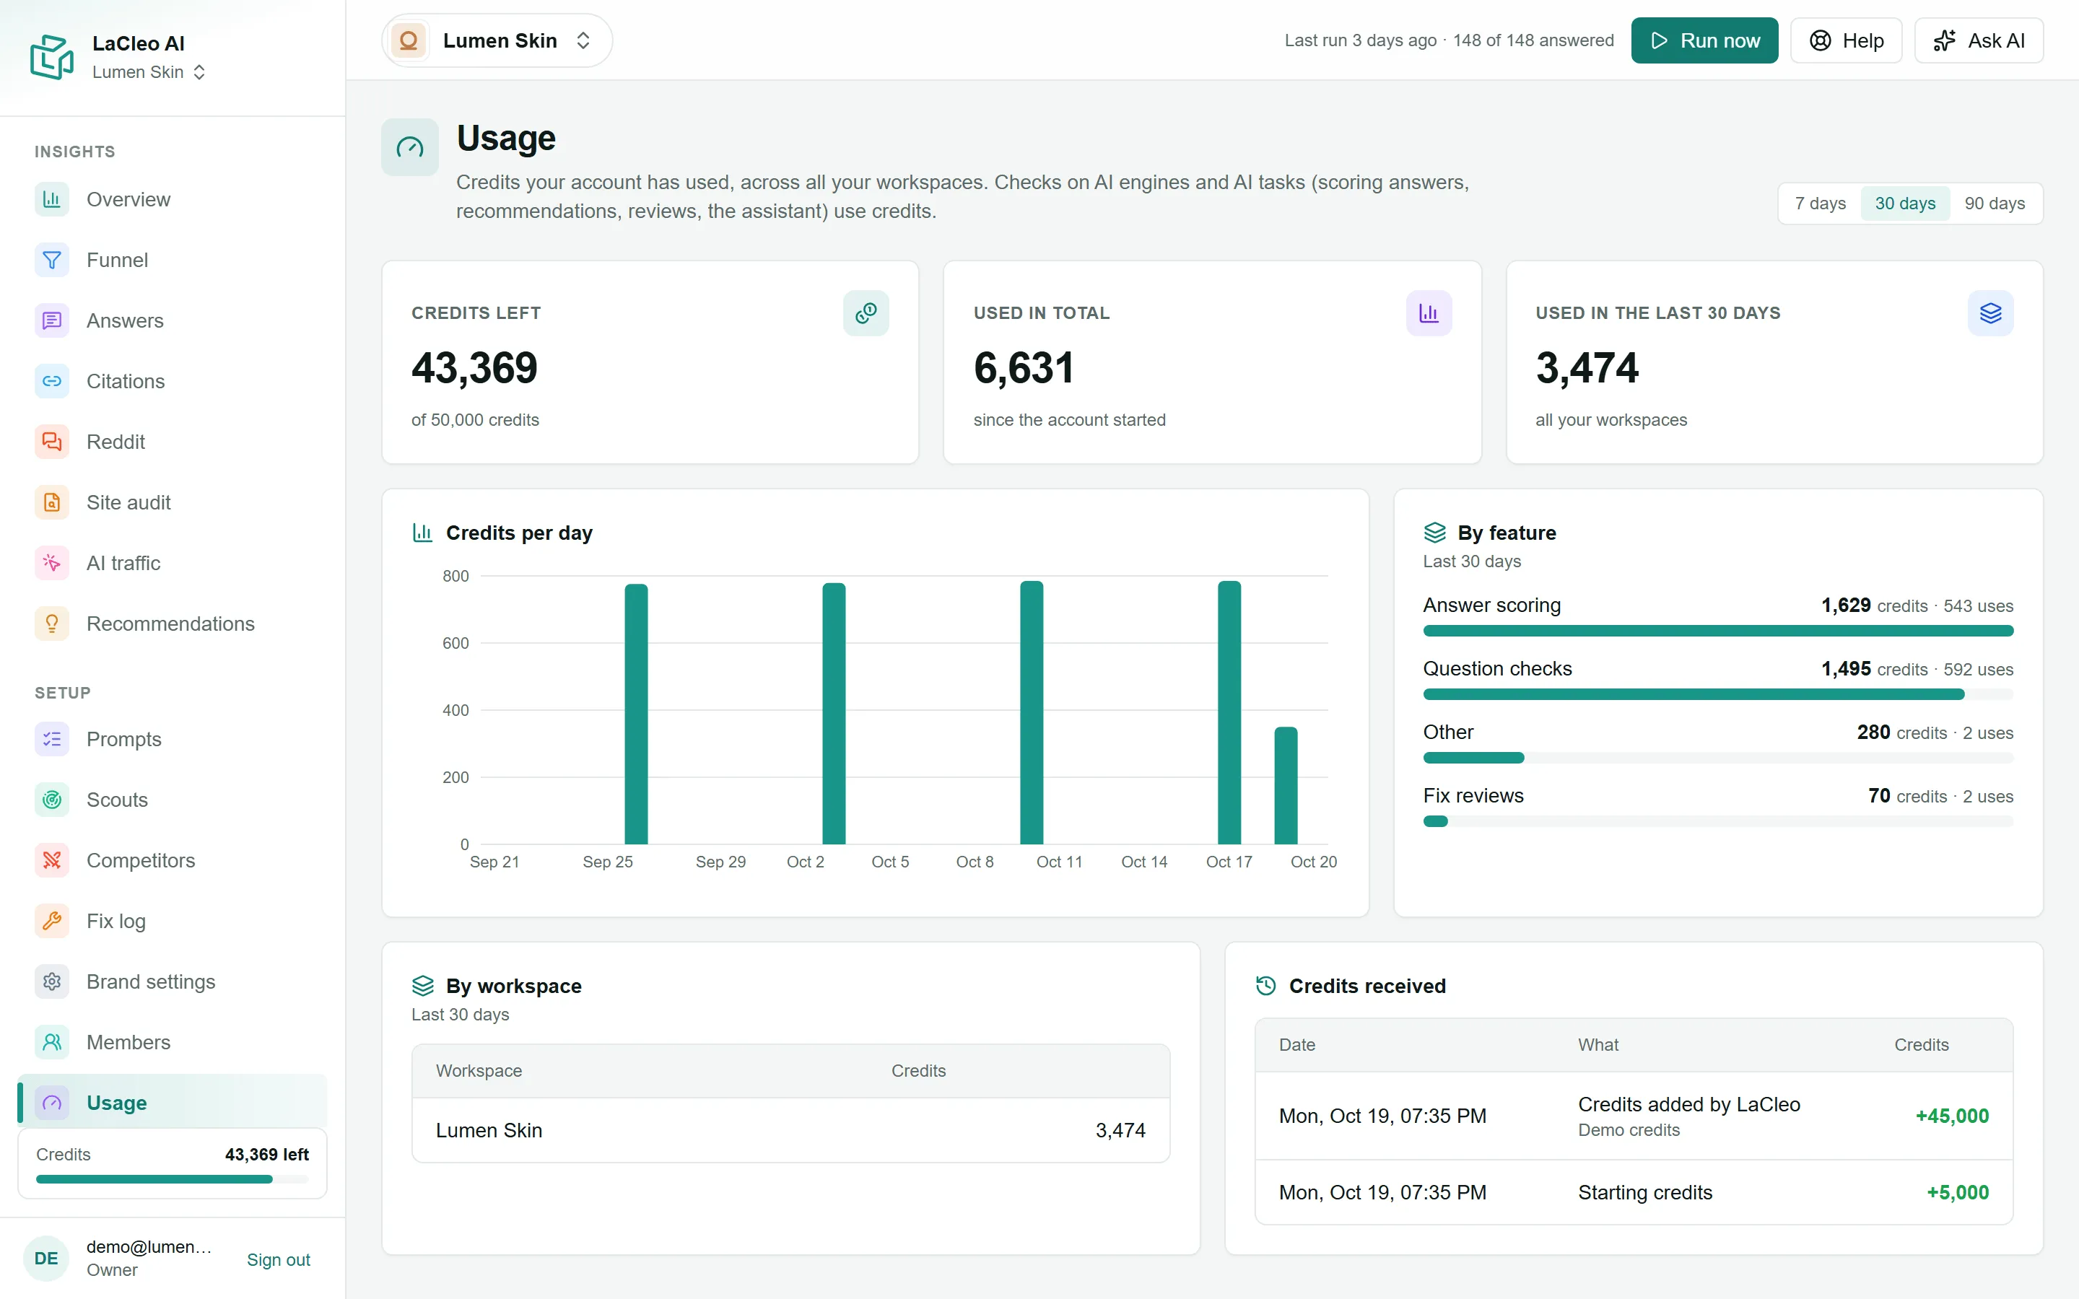2079x1299 pixels.
Task: Click the LaCleo AI logo
Action: pos(51,57)
